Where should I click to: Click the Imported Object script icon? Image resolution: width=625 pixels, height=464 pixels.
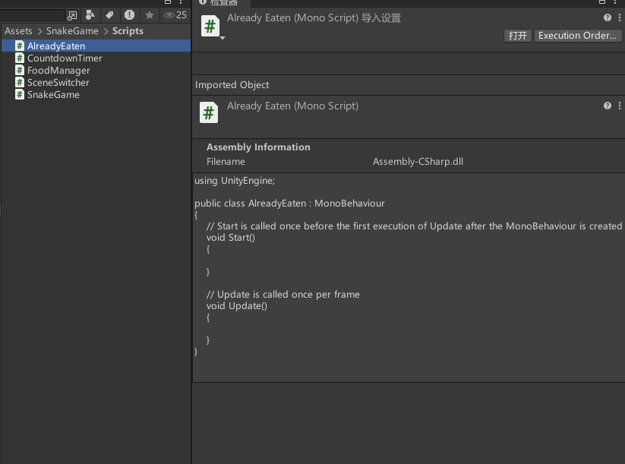click(x=209, y=113)
